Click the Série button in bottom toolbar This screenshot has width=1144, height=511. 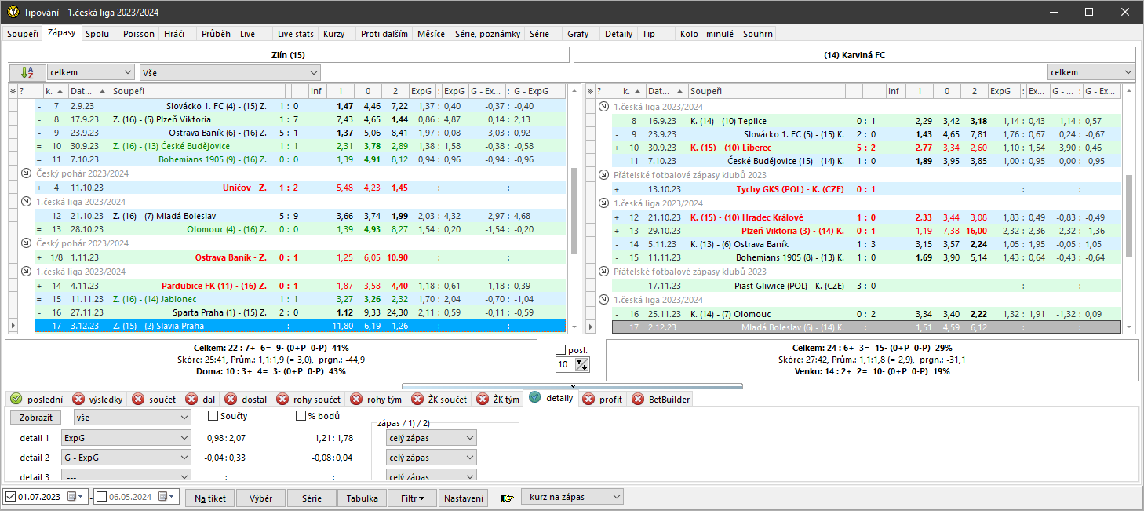click(312, 498)
